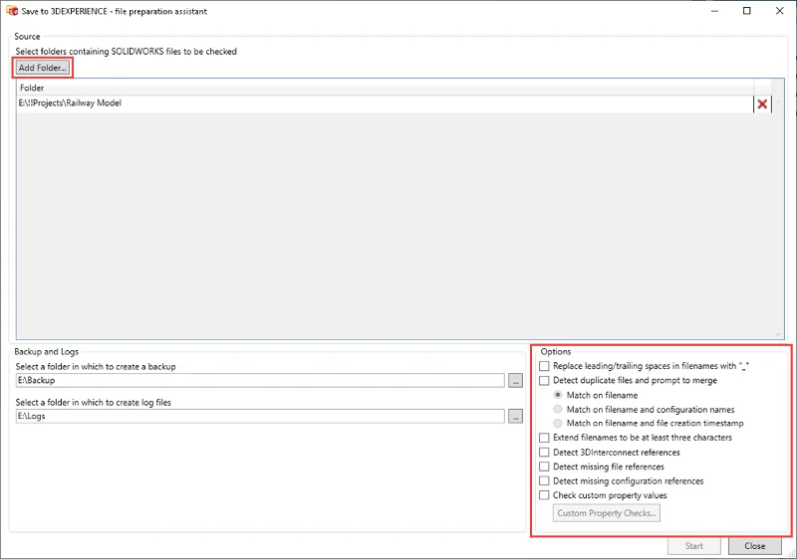797x559 pixels.
Task: Select Match on filename radio option
Action: [x=558, y=395]
